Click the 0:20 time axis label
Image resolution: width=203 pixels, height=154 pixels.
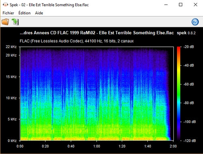click(45, 146)
